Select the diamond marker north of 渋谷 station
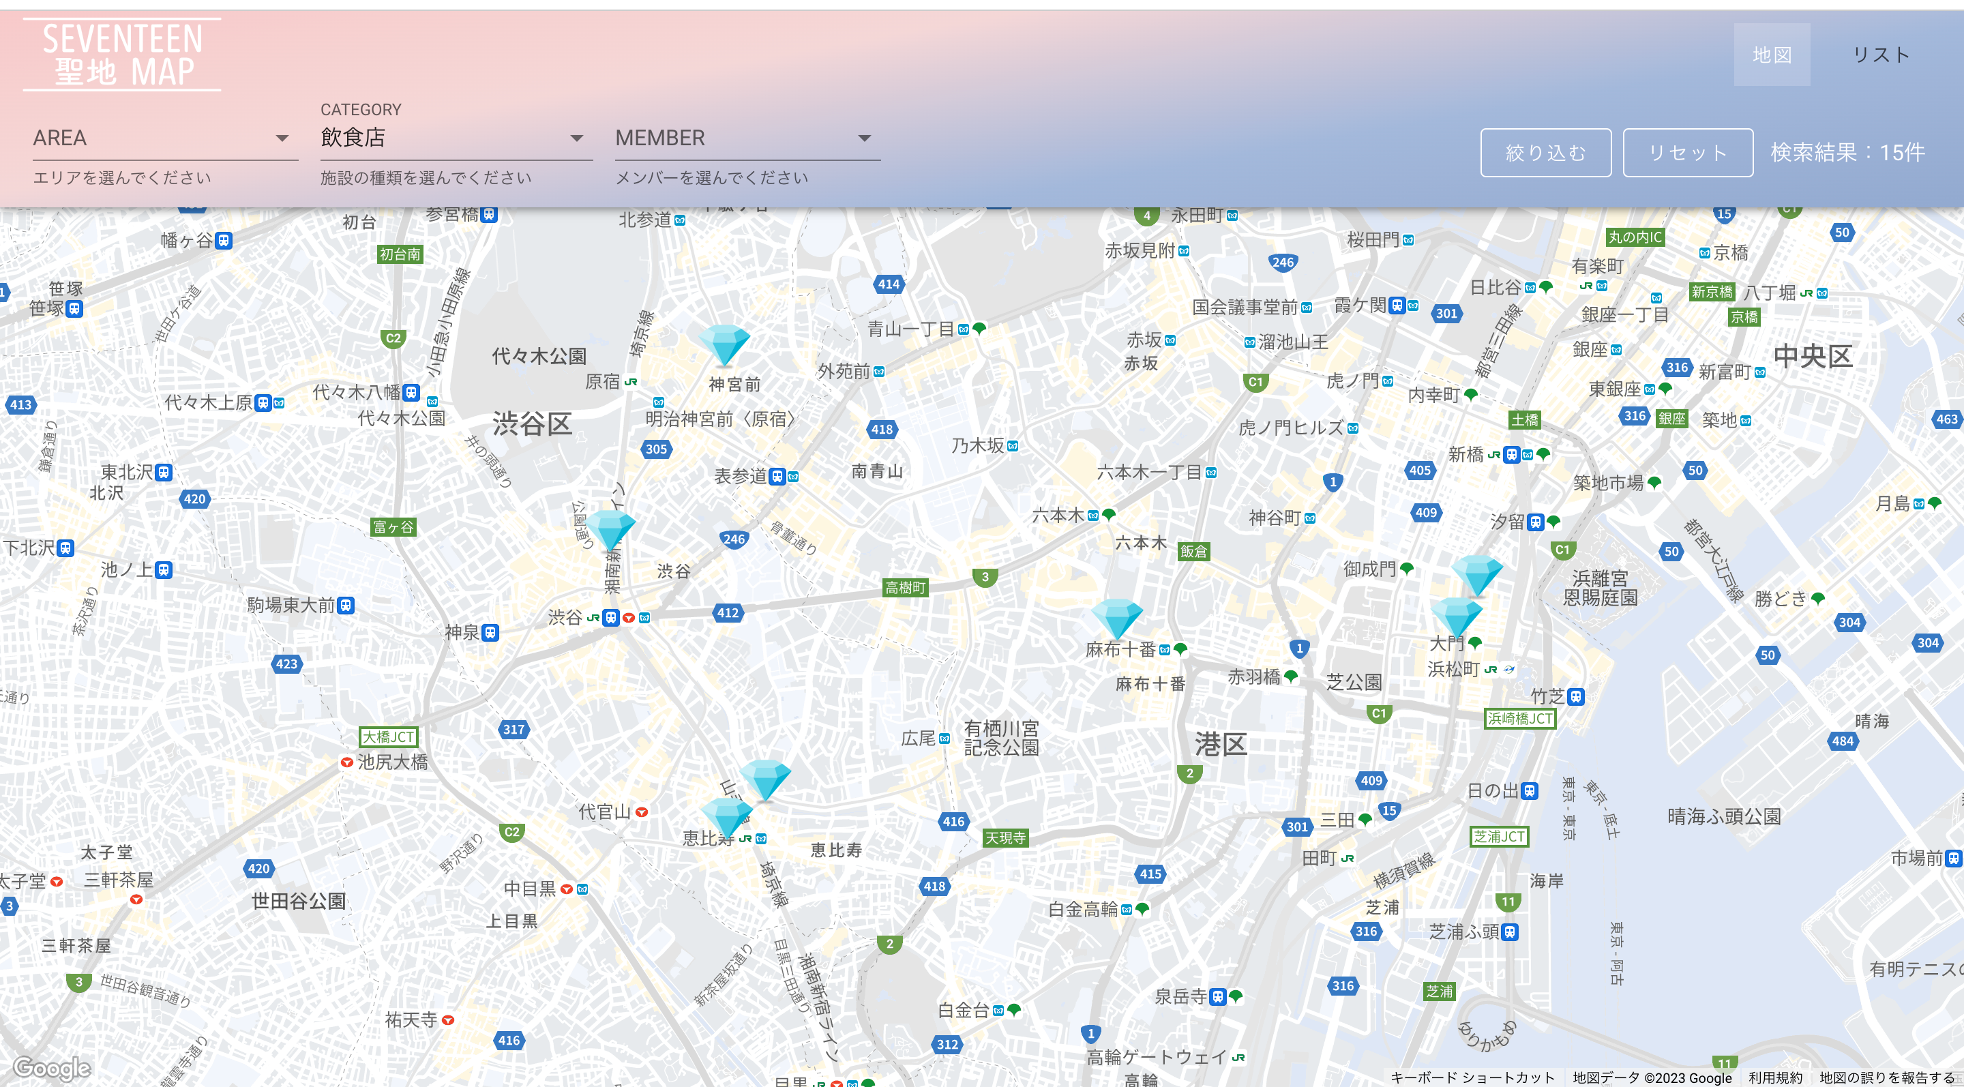1964x1087 pixels. [610, 528]
